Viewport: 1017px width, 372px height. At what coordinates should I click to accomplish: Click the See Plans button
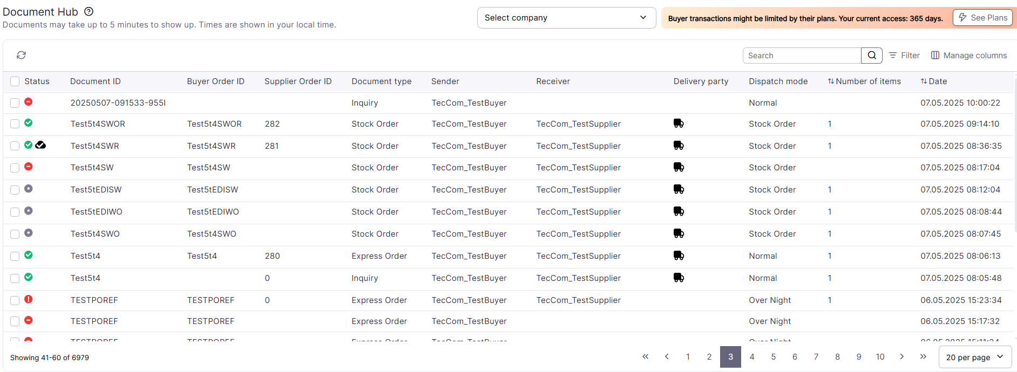[x=982, y=18]
